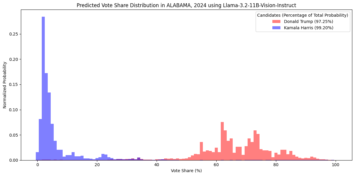Click the x-axis tick label 20
Screen dimensions: 355x176
tap(97, 165)
